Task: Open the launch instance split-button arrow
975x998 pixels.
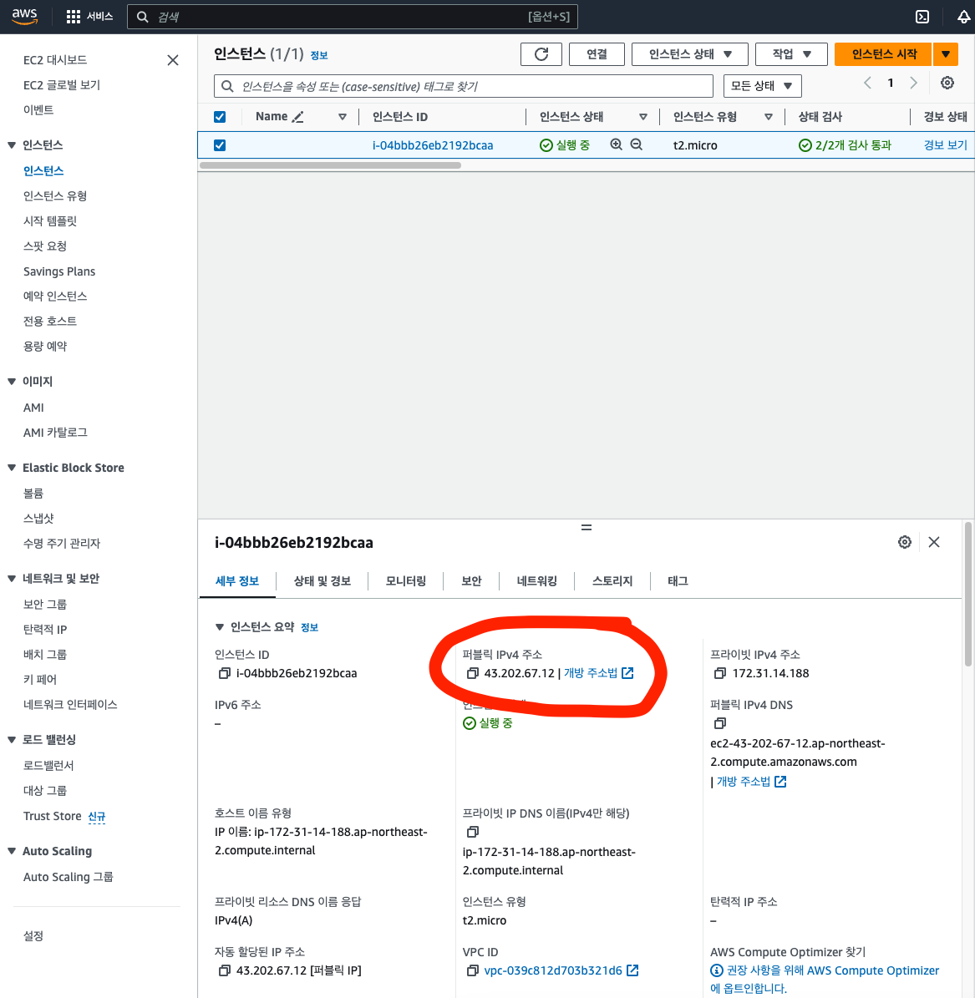Action: (946, 54)
